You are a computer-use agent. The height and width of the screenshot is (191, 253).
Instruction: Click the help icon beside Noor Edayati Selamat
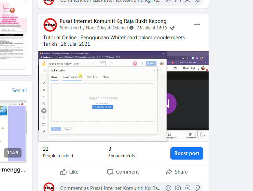[x=131, y=28]
